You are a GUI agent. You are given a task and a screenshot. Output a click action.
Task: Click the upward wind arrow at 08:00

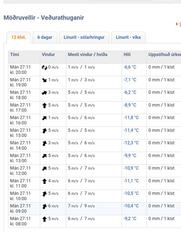pos(44,219)
